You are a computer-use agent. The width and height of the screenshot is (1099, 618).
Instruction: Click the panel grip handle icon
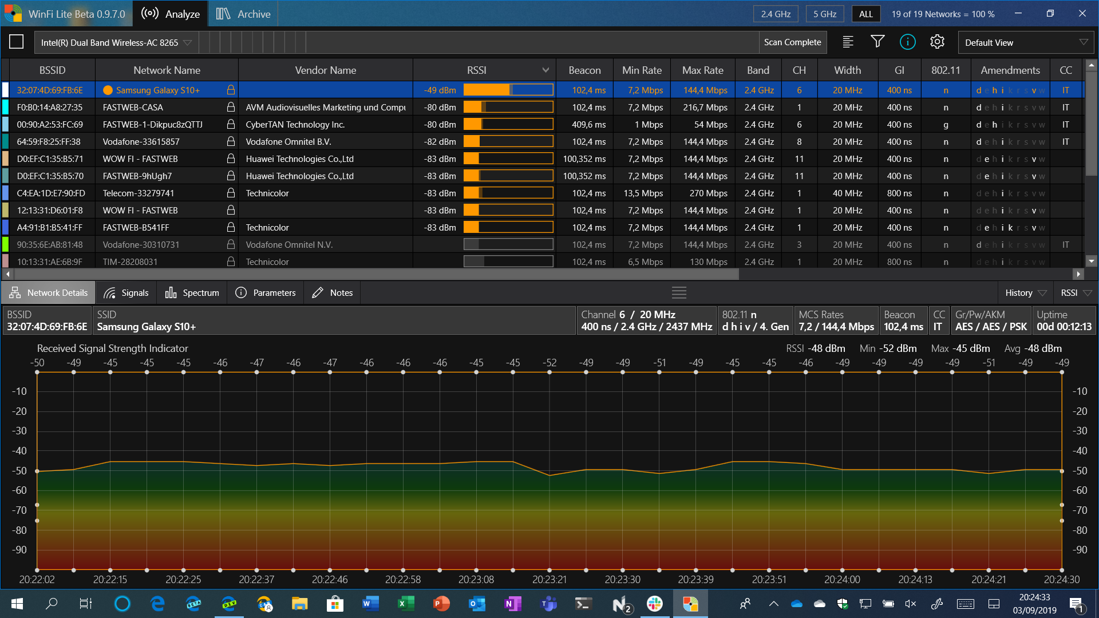(x=679, y=293)
